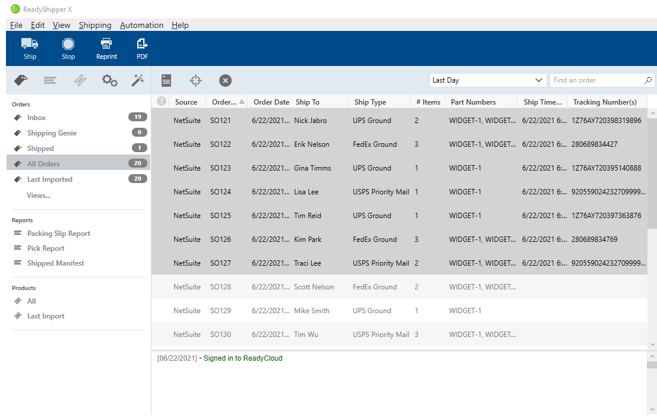The image size is (657, 416).
Task: Click the tag icon beside Last Import
Action: (x=18, y=316)
